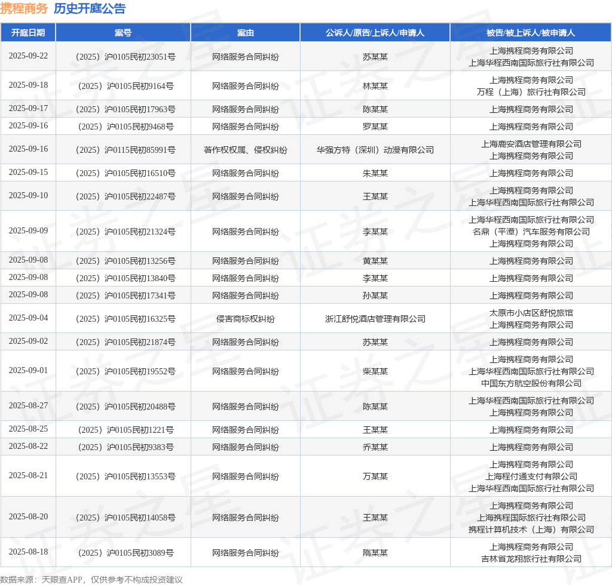Select case number 沪0105民初16325号
The width and height of the screenshot is (612, 585).
tap(126, 319)
